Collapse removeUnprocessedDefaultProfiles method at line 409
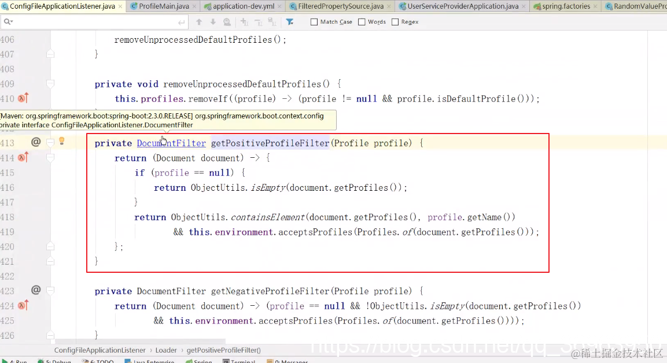 pyautogui.click(x=50, y=84)
